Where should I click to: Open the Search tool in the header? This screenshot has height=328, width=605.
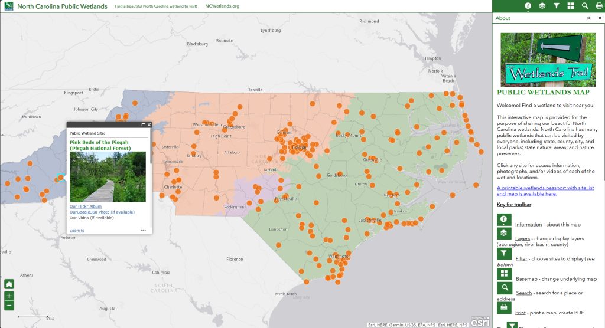(x=585, y=6)
